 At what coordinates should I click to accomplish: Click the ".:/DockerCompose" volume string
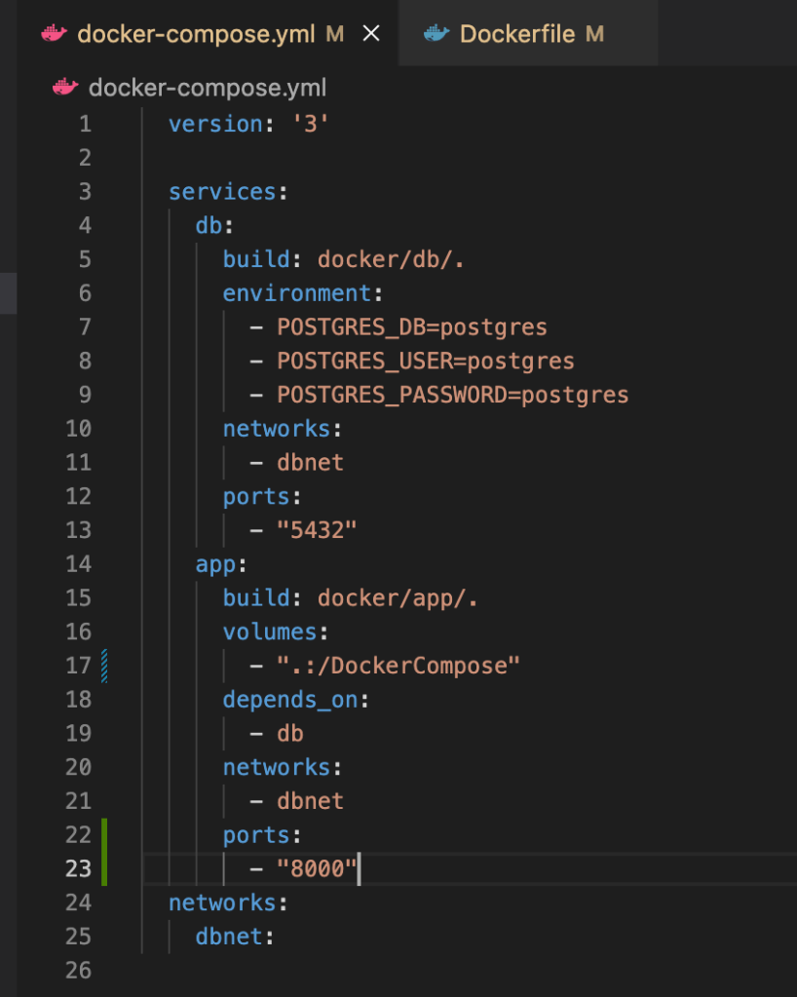click(398, 666)
